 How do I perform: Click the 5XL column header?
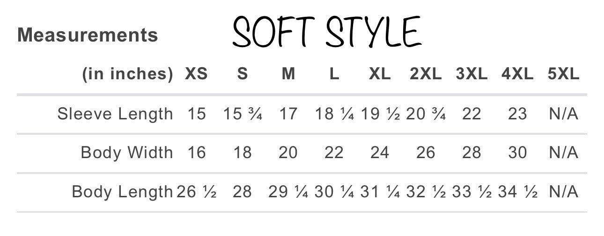point(563,74)
